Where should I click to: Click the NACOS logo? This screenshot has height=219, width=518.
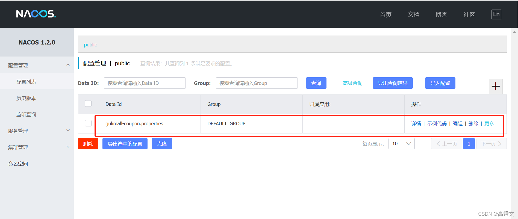(36, 14)
